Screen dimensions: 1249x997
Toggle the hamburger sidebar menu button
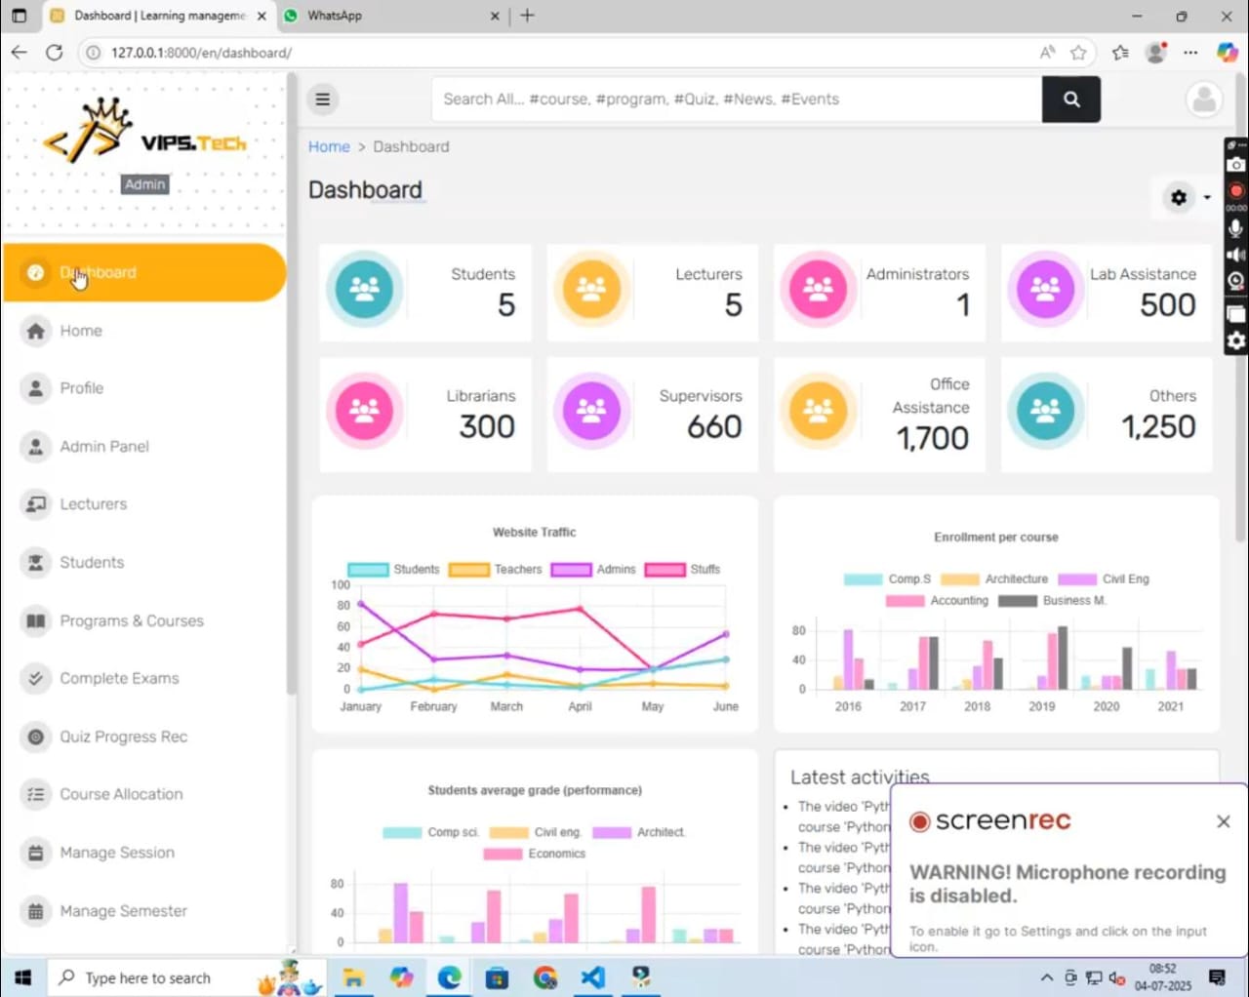point(323,100)
